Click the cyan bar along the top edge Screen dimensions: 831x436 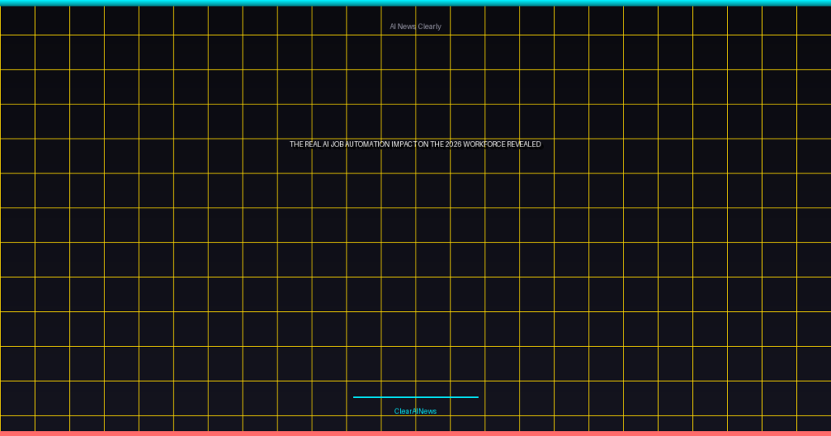[x=415, y=2]
